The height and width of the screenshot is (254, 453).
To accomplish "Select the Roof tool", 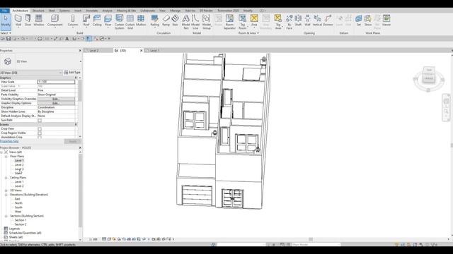I will (x=86, y=20).
